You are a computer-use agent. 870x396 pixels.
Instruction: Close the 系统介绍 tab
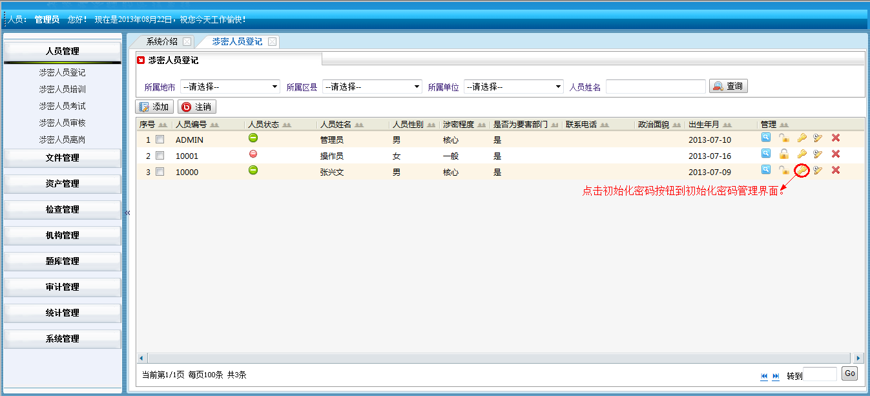[x=187, y=41]
